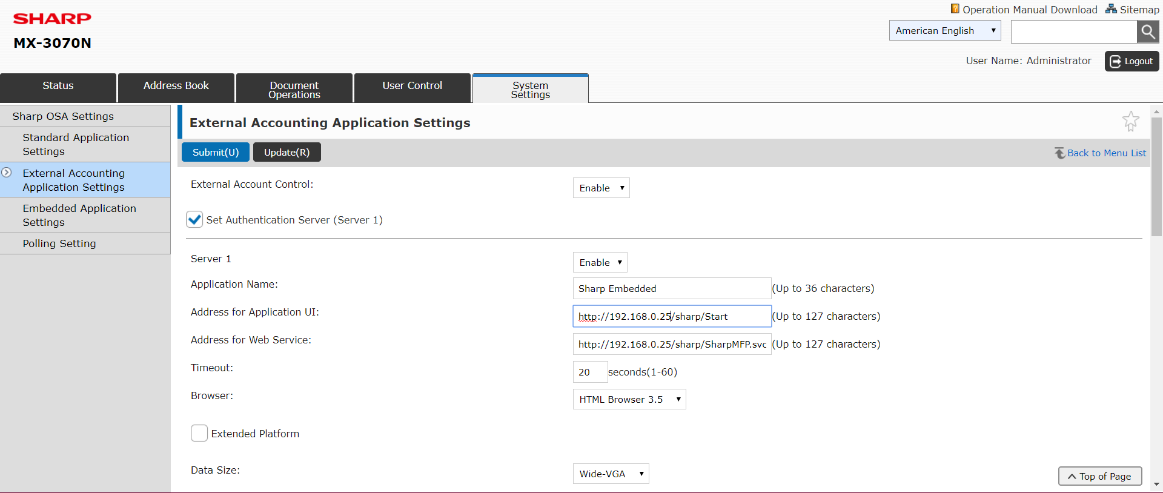Click the Back to Menu List arrow icon
Image resolution: width=1163 pixels, height=493 pixels.
(1059, 153)
